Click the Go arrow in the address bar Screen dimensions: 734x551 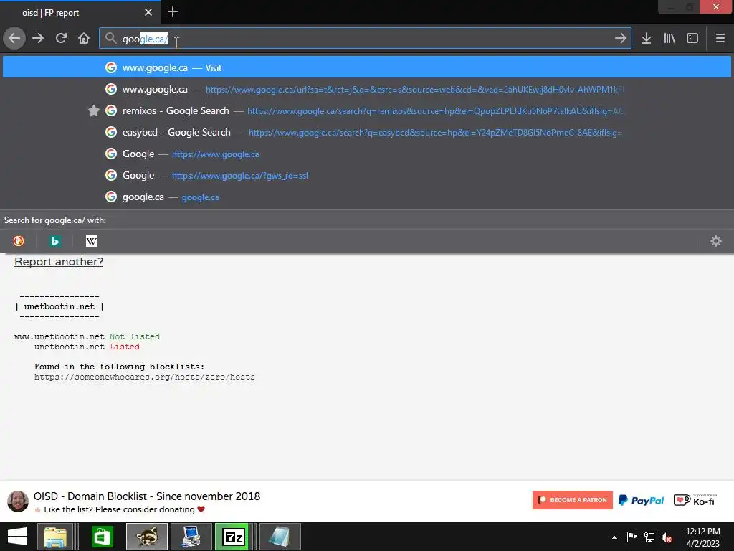click(620, 39)
